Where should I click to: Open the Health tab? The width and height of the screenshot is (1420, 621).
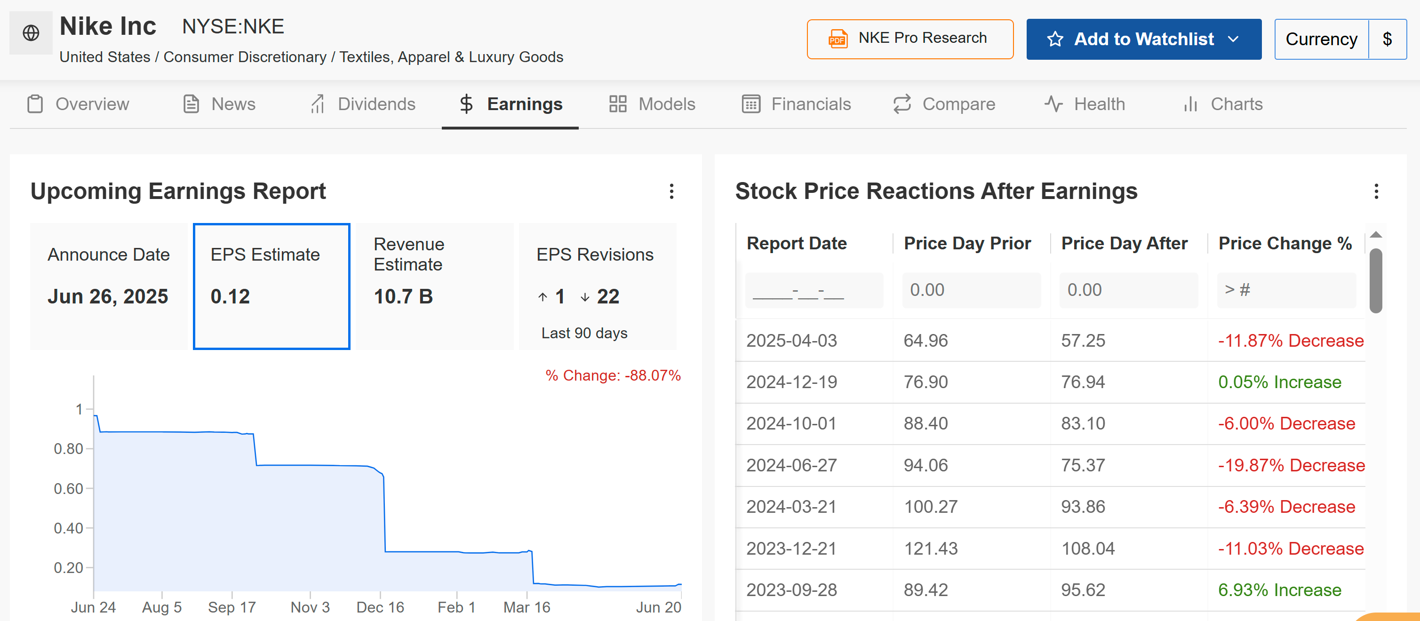[1085, 104]
